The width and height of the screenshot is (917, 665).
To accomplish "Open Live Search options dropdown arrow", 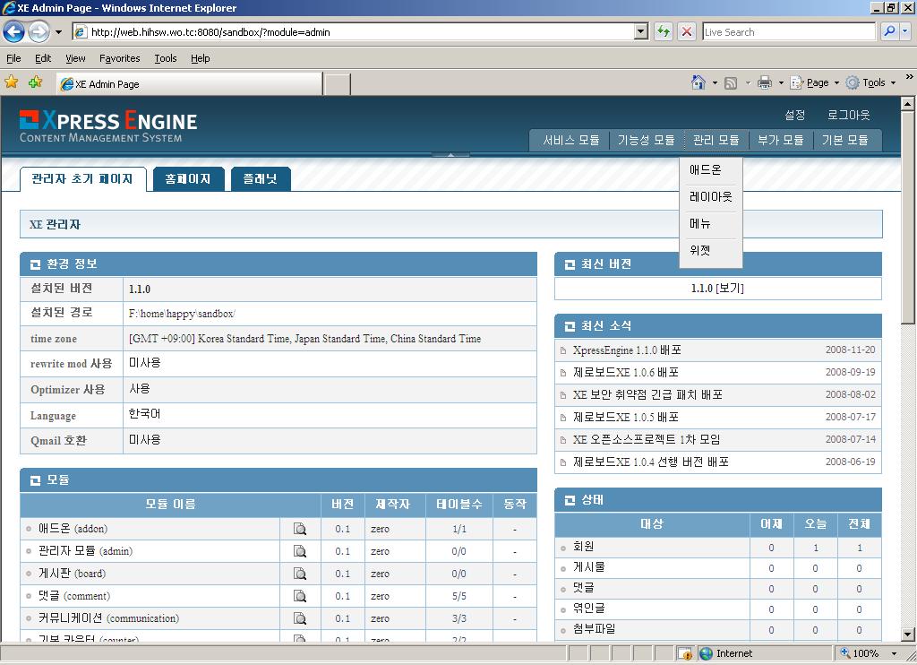I will pyautogui.click(x=904, y=31).
